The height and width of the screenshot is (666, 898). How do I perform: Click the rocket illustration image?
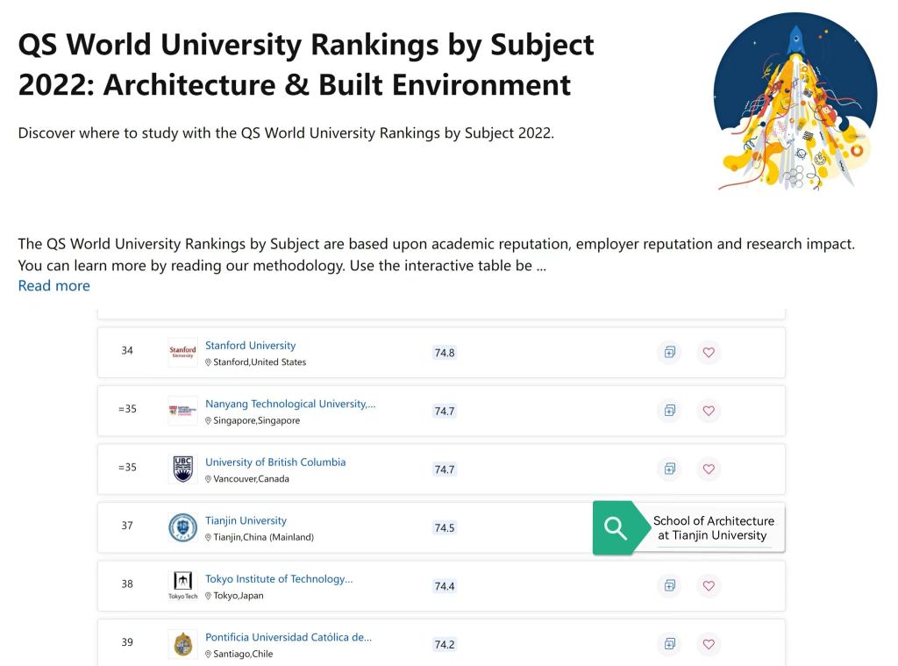(795, 101)
